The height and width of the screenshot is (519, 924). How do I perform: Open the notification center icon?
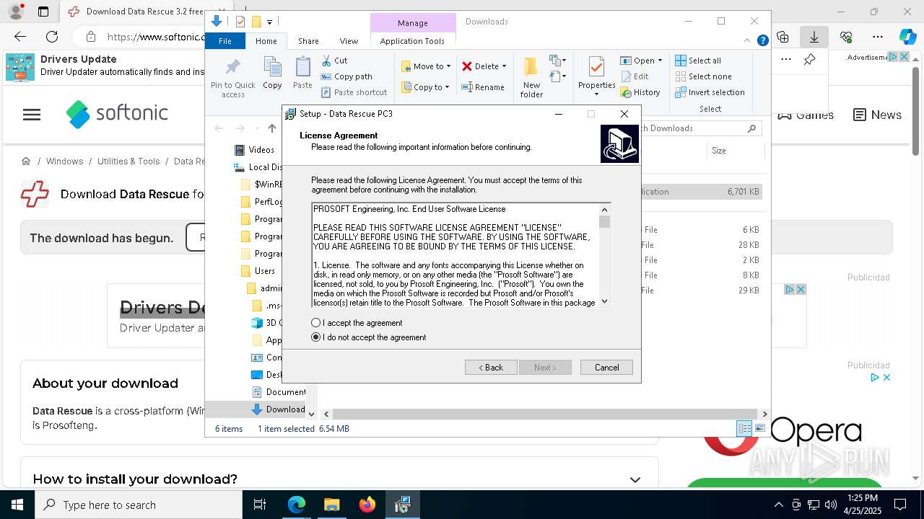tap(900, 505)
